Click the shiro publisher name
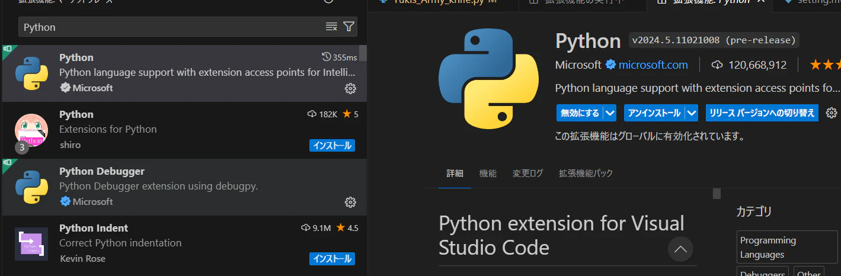841x276 pixels. point(70,145)
